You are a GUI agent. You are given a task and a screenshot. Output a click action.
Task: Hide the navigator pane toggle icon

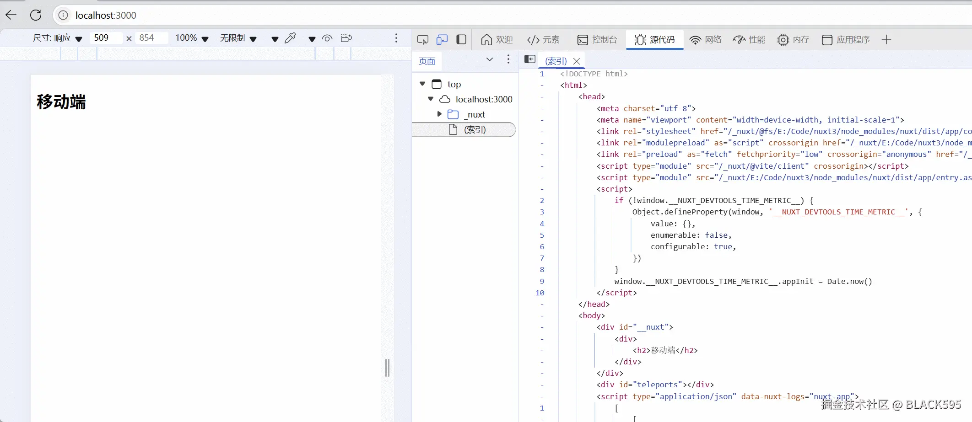(x=530, y=59)
